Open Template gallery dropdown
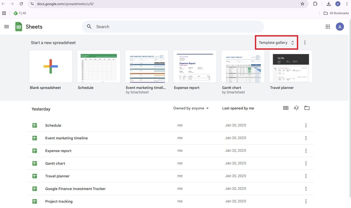Screen dimensions: 351x208 tap(276, 42)
